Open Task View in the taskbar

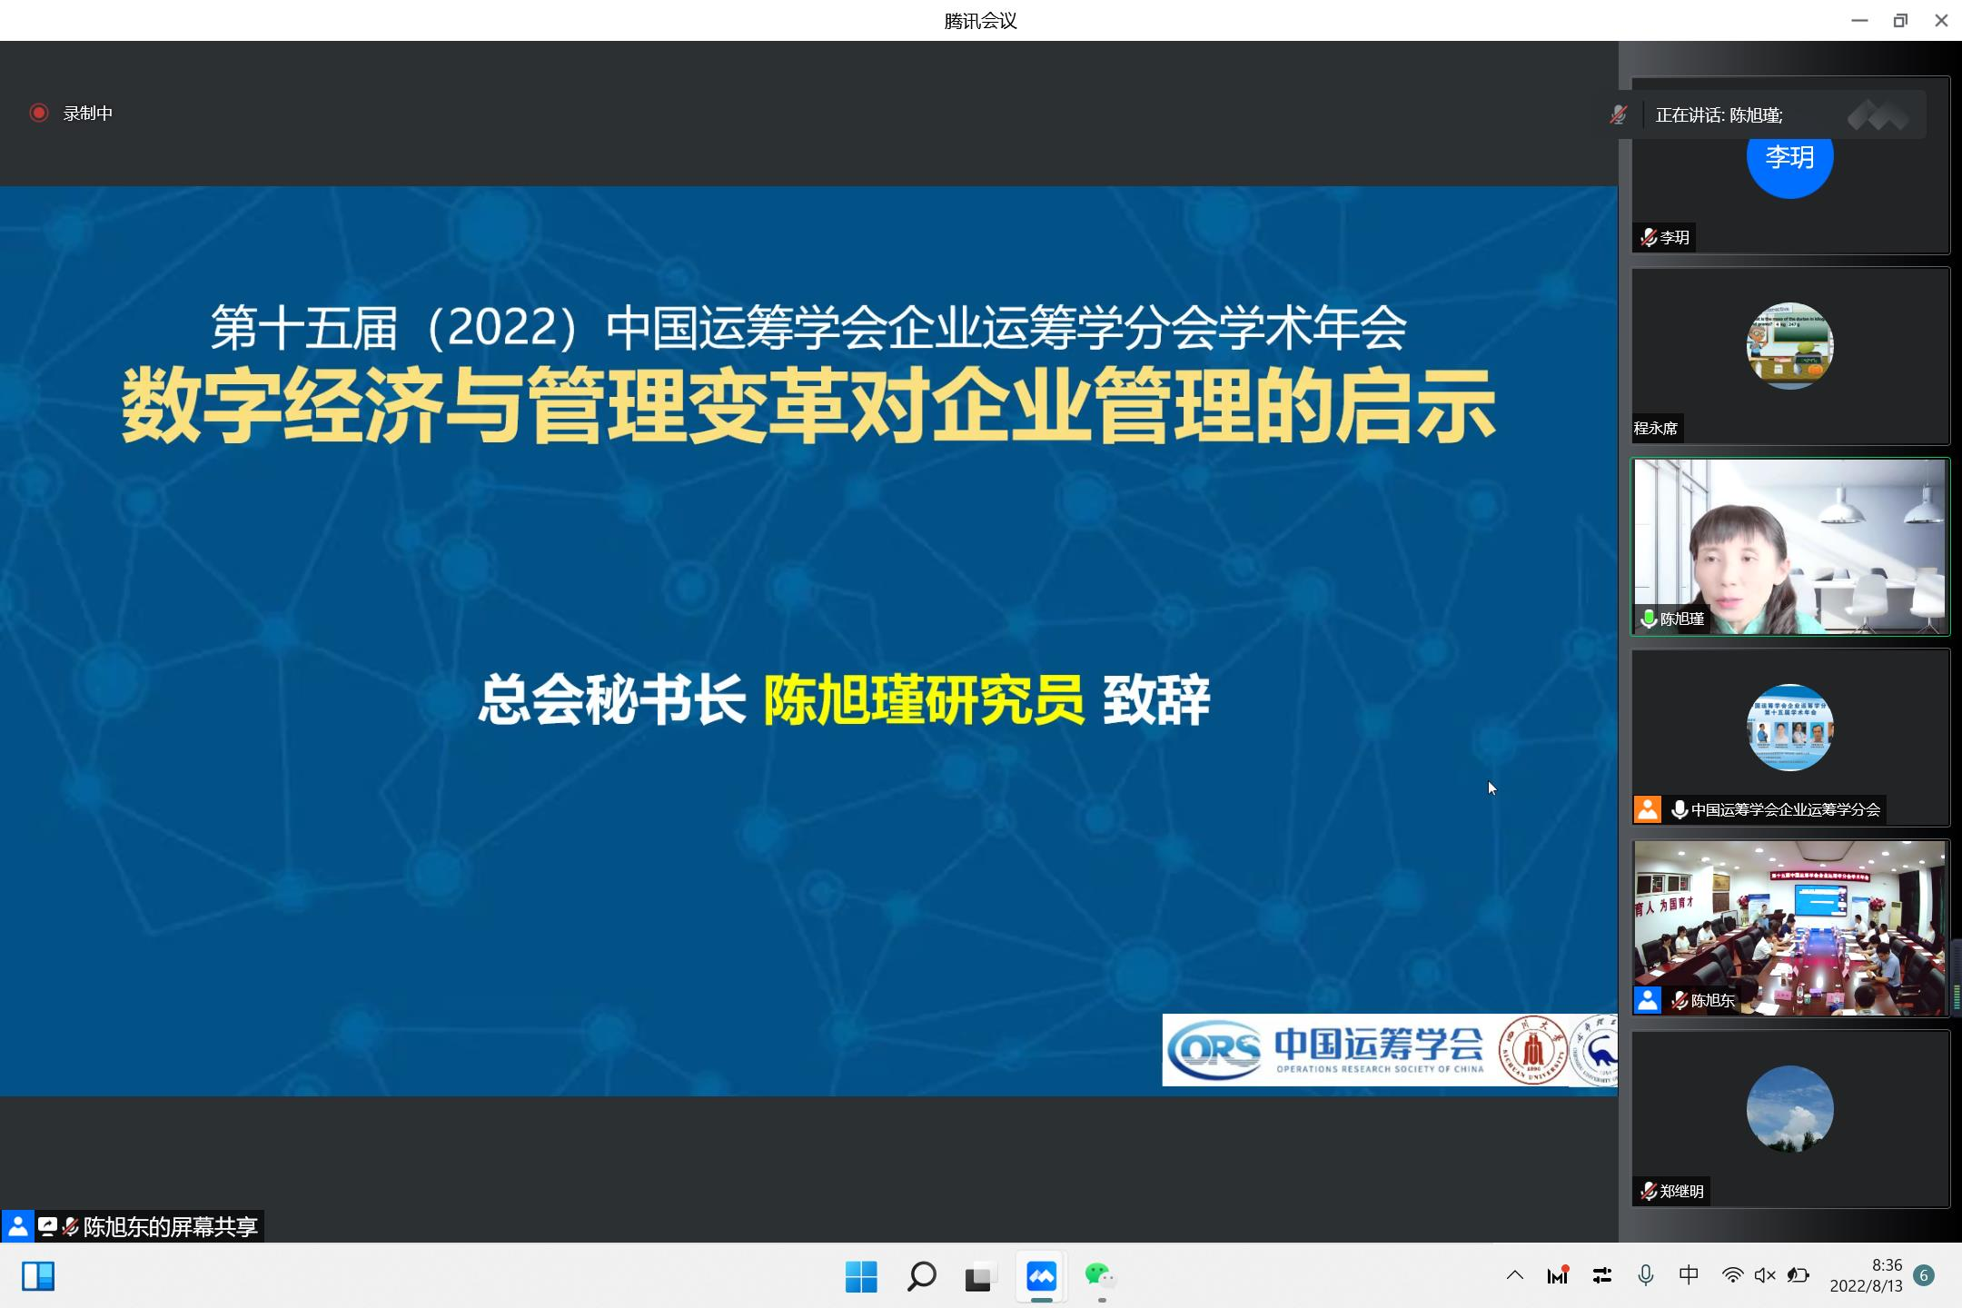pos(980,1276)
